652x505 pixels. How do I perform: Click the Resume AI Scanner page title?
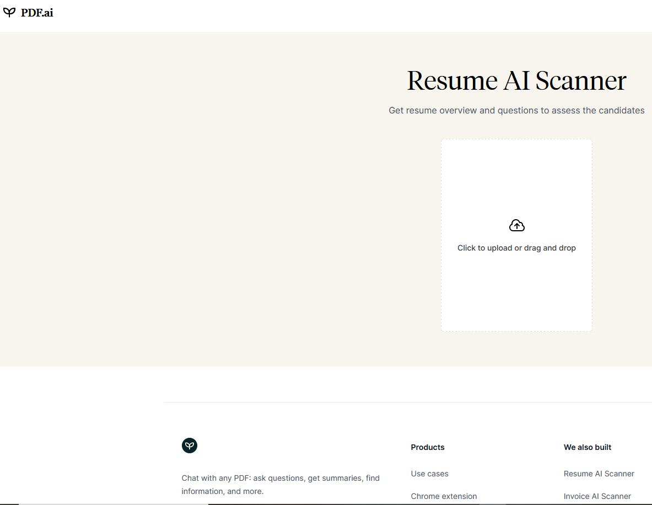click(x=516, y=80)
